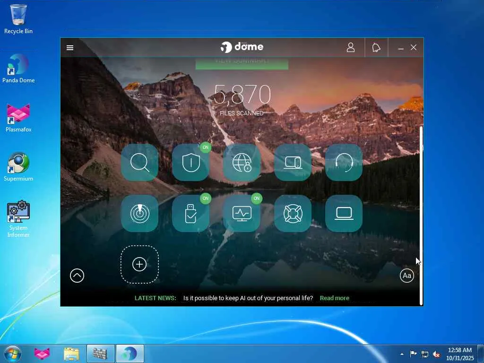Screen dimensions: 484x363
Task: Click the firewall brick wall taskbar button
Action: tap(100, 354)
